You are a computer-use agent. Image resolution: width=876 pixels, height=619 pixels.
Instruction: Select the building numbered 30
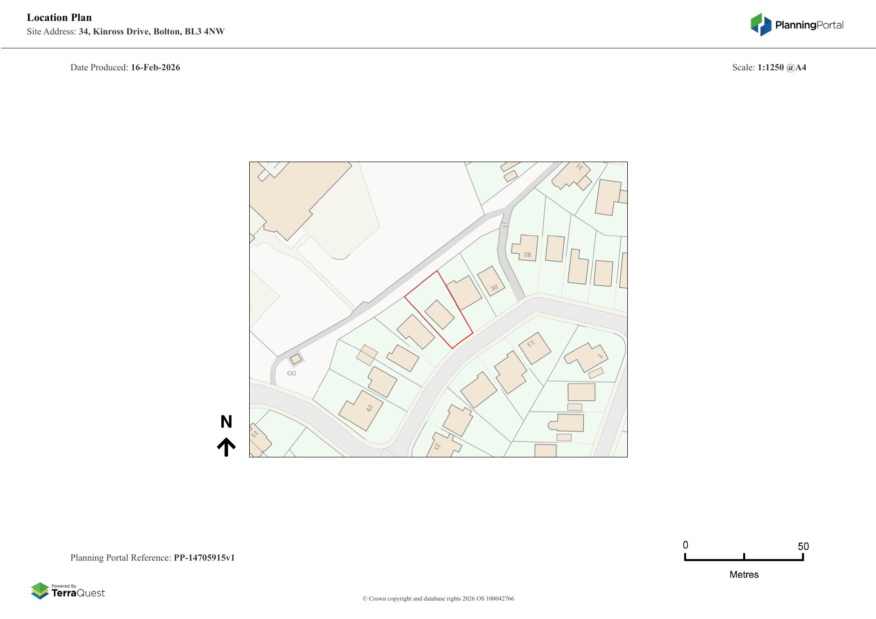[x=491, y=281]
